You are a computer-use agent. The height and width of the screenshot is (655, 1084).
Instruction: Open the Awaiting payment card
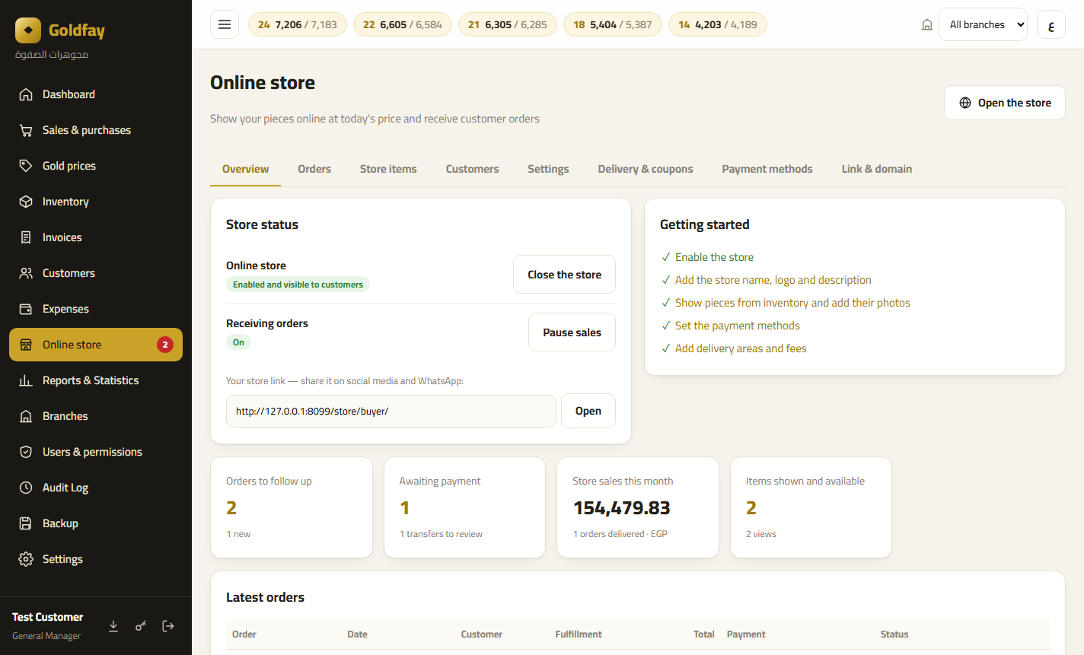click(464, 507)
